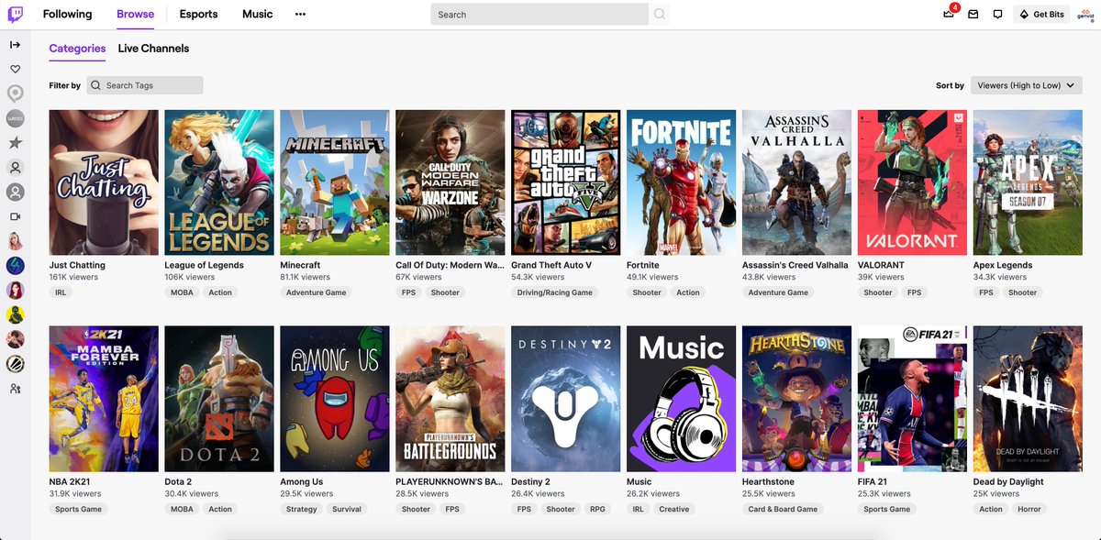Open the star icon channel in sidebar

pos(16,143)
